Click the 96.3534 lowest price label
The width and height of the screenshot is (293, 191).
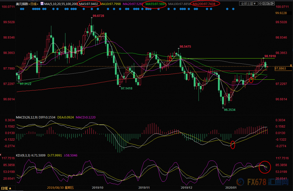point(230,110)
